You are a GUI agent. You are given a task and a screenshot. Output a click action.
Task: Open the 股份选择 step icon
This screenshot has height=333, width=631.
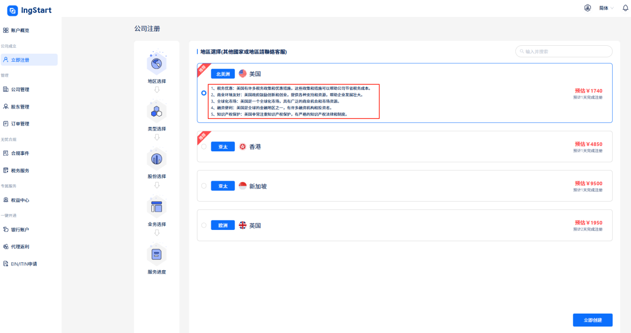(157, 158)
